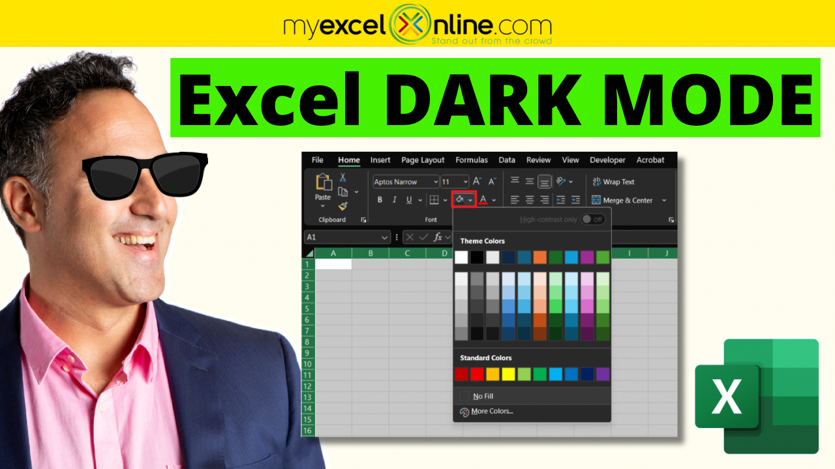Pick yellow standard color swatch
The width and height of the screenshot is (835, 469).
click(x=508, y=375)
